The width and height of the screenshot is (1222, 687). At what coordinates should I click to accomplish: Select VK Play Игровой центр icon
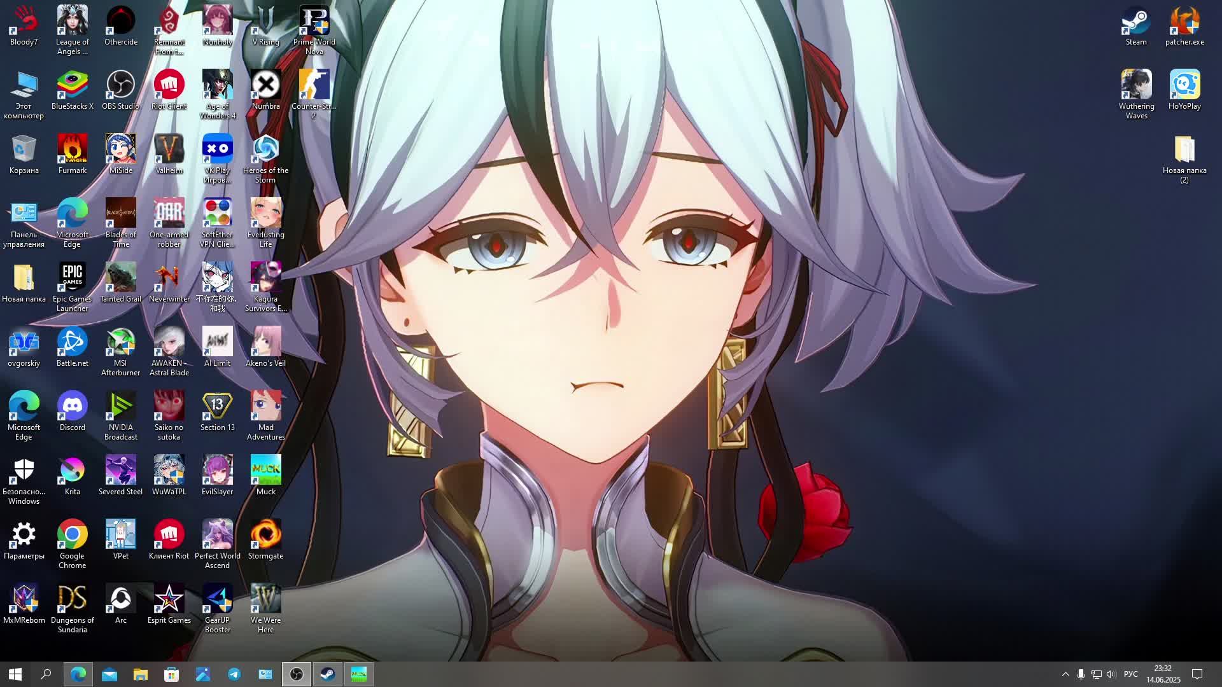[x=218, y=159]
